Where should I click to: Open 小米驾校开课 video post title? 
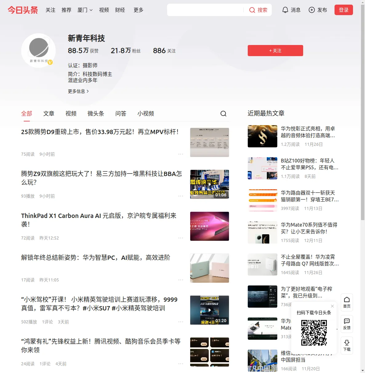point(99,304)
